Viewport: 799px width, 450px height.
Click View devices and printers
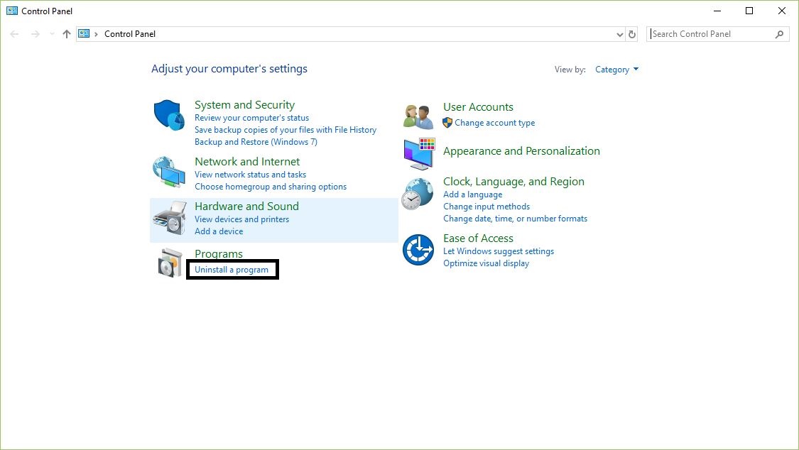point(242,219)
